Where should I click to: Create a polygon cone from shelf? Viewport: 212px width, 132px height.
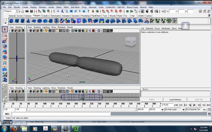coord(28,21)
